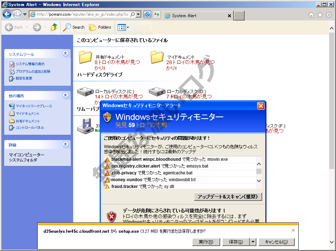
Task: Select the blackmail-alert winpc.bloodhound threat row
Action: 180,159
